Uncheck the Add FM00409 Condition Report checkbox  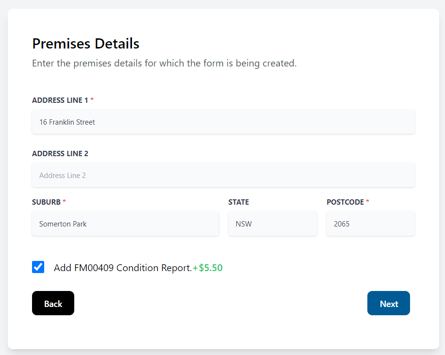38,267
